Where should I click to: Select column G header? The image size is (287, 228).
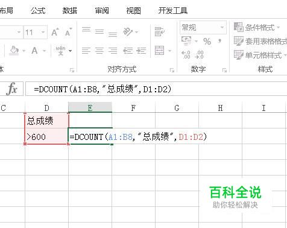(177, 108)
